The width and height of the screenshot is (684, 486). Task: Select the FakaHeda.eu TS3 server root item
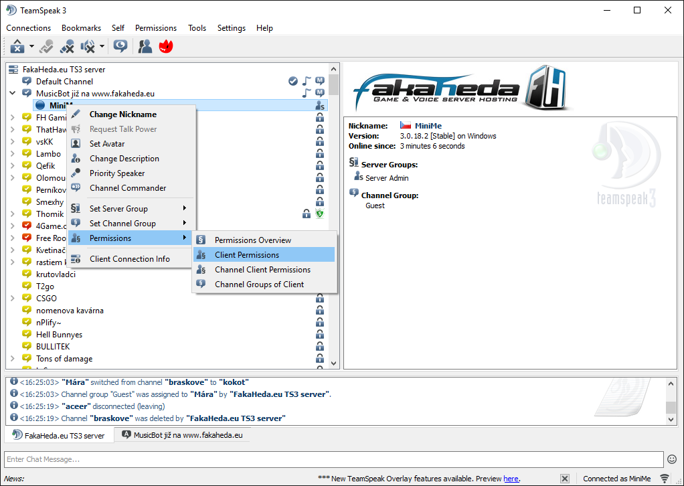click(167, 70)
